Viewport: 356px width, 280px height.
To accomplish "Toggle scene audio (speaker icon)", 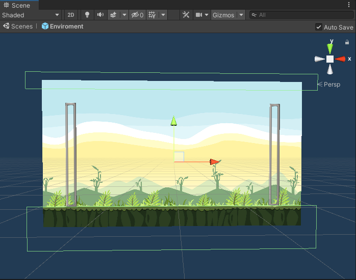I will click(x=100, y=15).
